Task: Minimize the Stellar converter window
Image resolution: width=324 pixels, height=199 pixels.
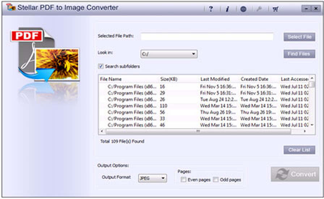Action: point(306,9)
